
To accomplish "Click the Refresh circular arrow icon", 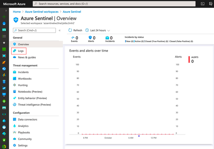I will (70, 30).
